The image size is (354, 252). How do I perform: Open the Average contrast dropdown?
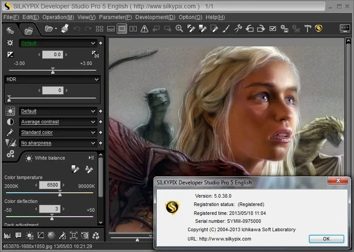(58, 122)
